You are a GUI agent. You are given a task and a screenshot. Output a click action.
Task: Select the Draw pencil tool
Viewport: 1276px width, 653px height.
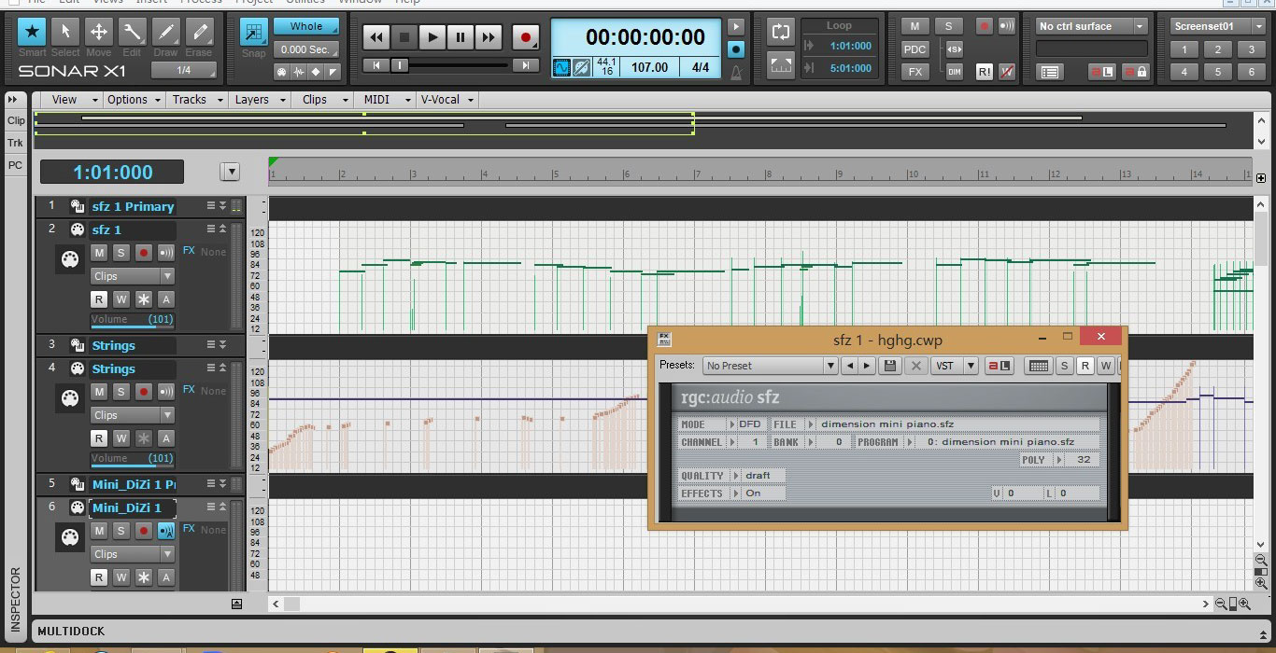[165, 32]
